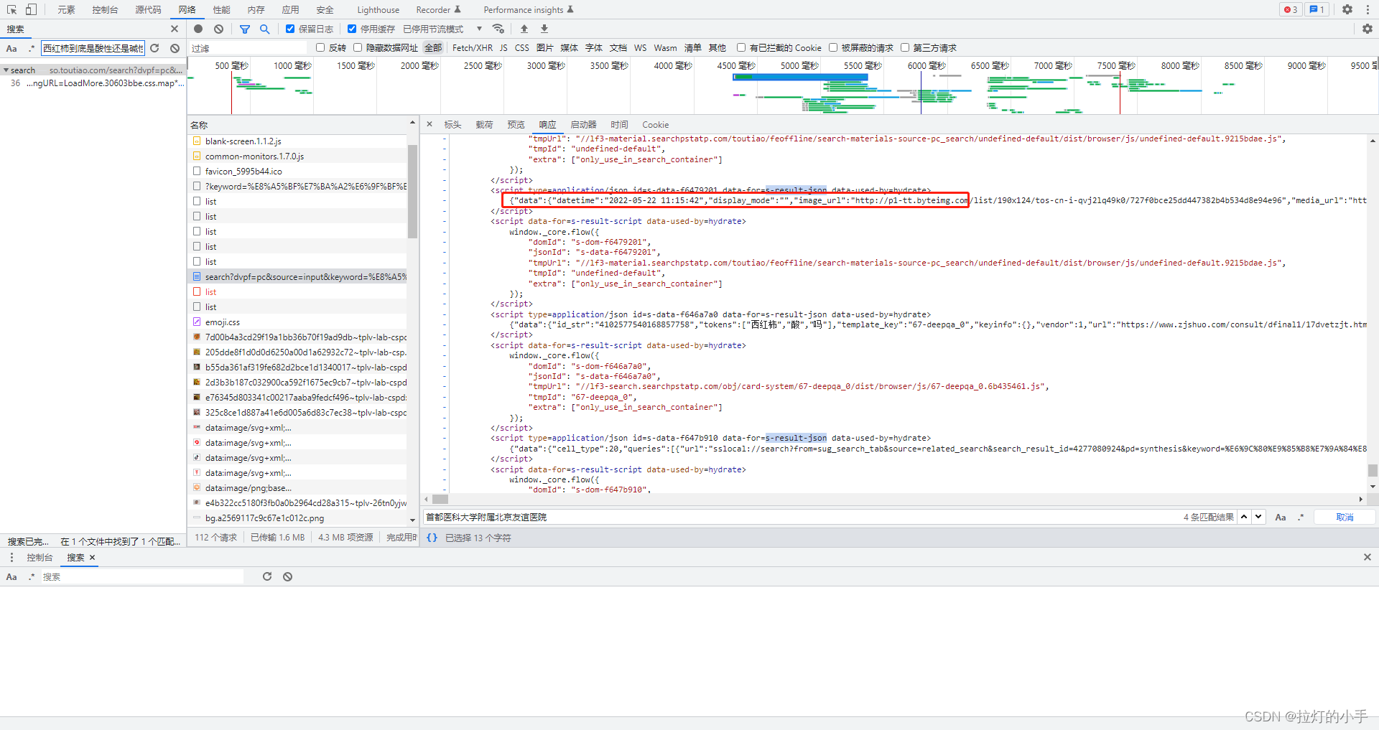This screenshot has width=1379, height=730.
Task: Filter requests by JS type
Action: coord(503,47)
